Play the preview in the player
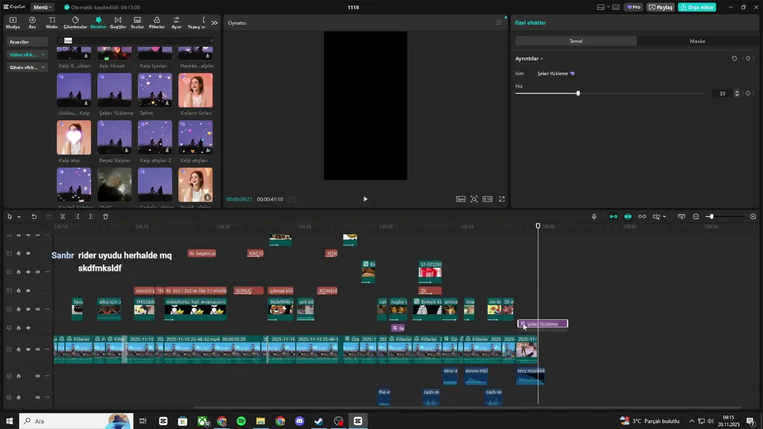763x429 pixels. (x=365, y=199)
